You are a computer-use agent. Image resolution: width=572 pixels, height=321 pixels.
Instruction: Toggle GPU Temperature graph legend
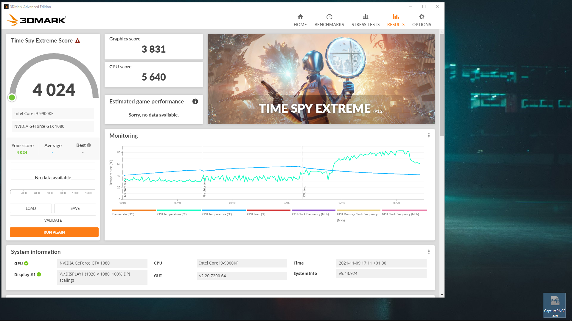coord(224,213)
